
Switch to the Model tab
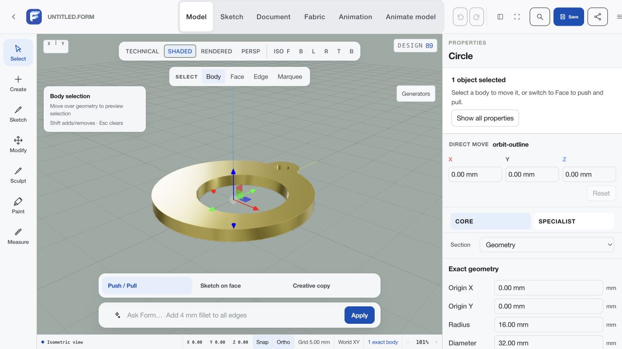pyautogui.click(x=196, y=16)
